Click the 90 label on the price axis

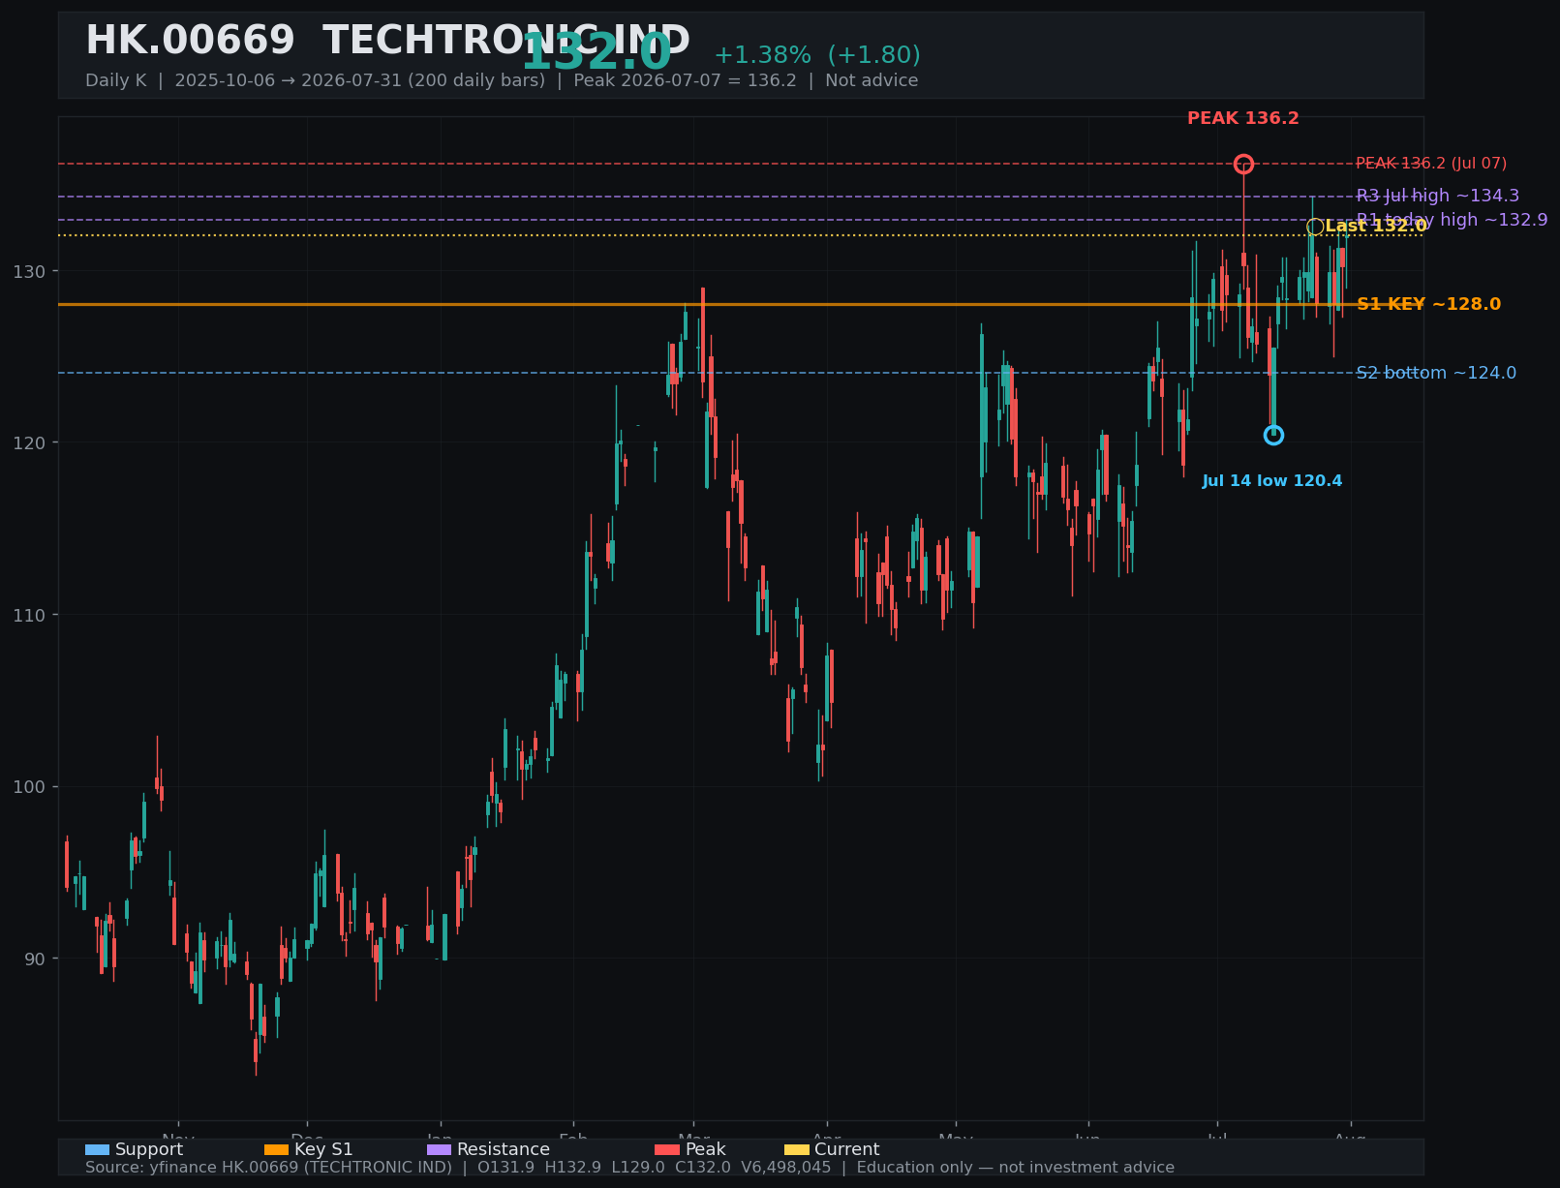tap(34, 959)
